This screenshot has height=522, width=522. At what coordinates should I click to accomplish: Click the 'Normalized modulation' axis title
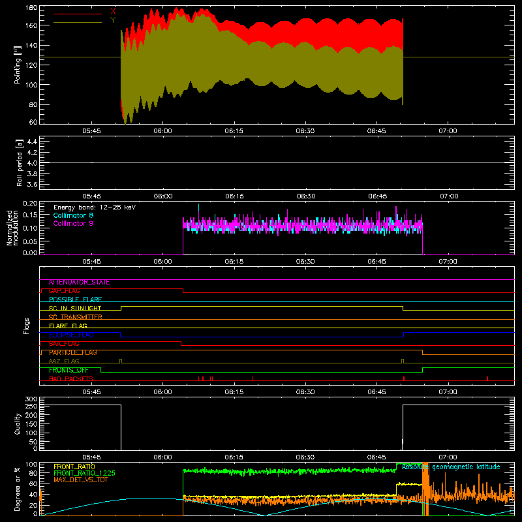pos(12,228)
